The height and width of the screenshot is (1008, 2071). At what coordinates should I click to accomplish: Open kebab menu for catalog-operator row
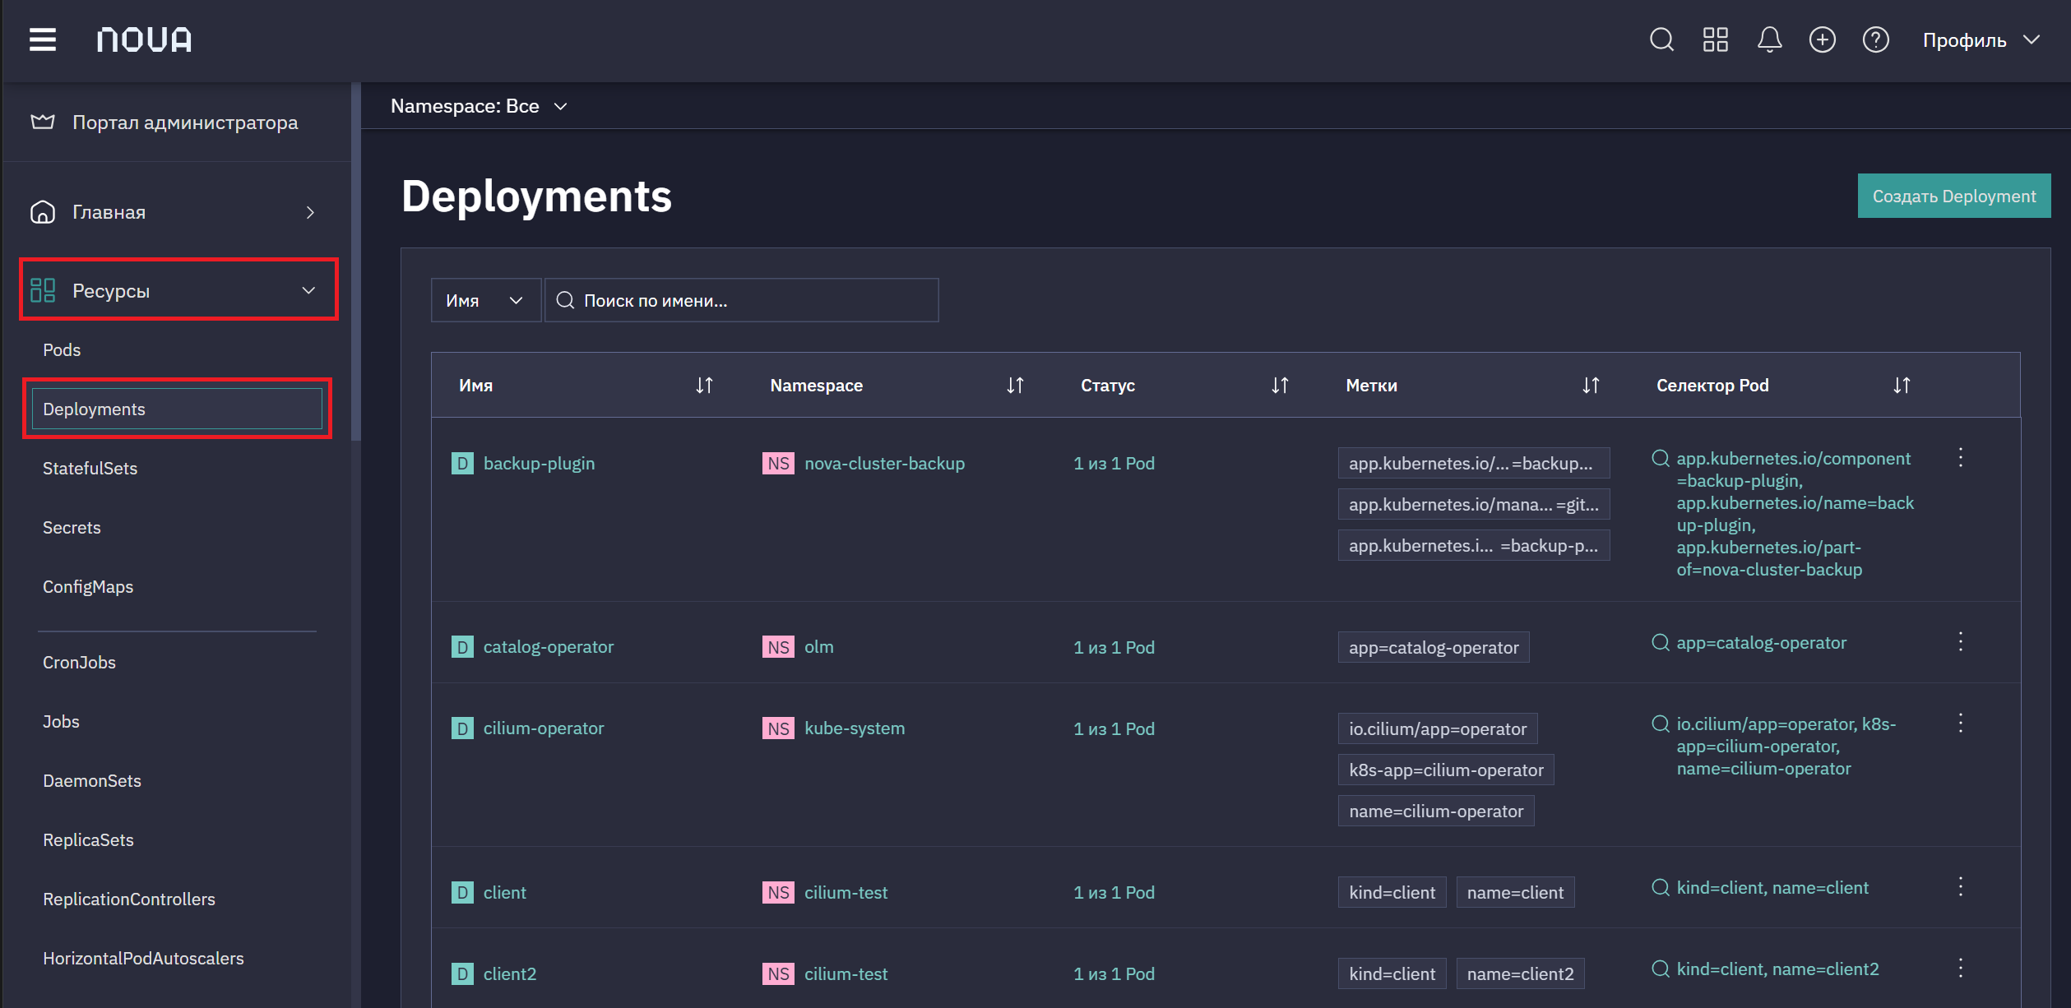coord(1961,641)
